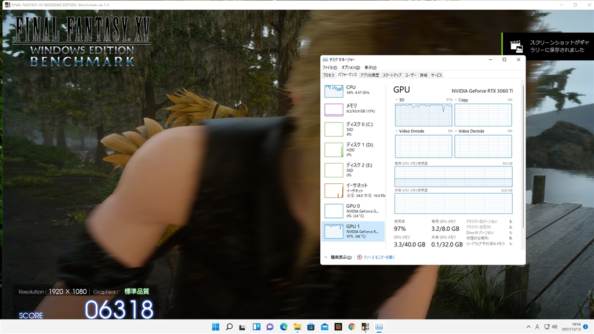Click the screenshot saved notification icon
Screen dimensions: 594x334
click(516, 46)
